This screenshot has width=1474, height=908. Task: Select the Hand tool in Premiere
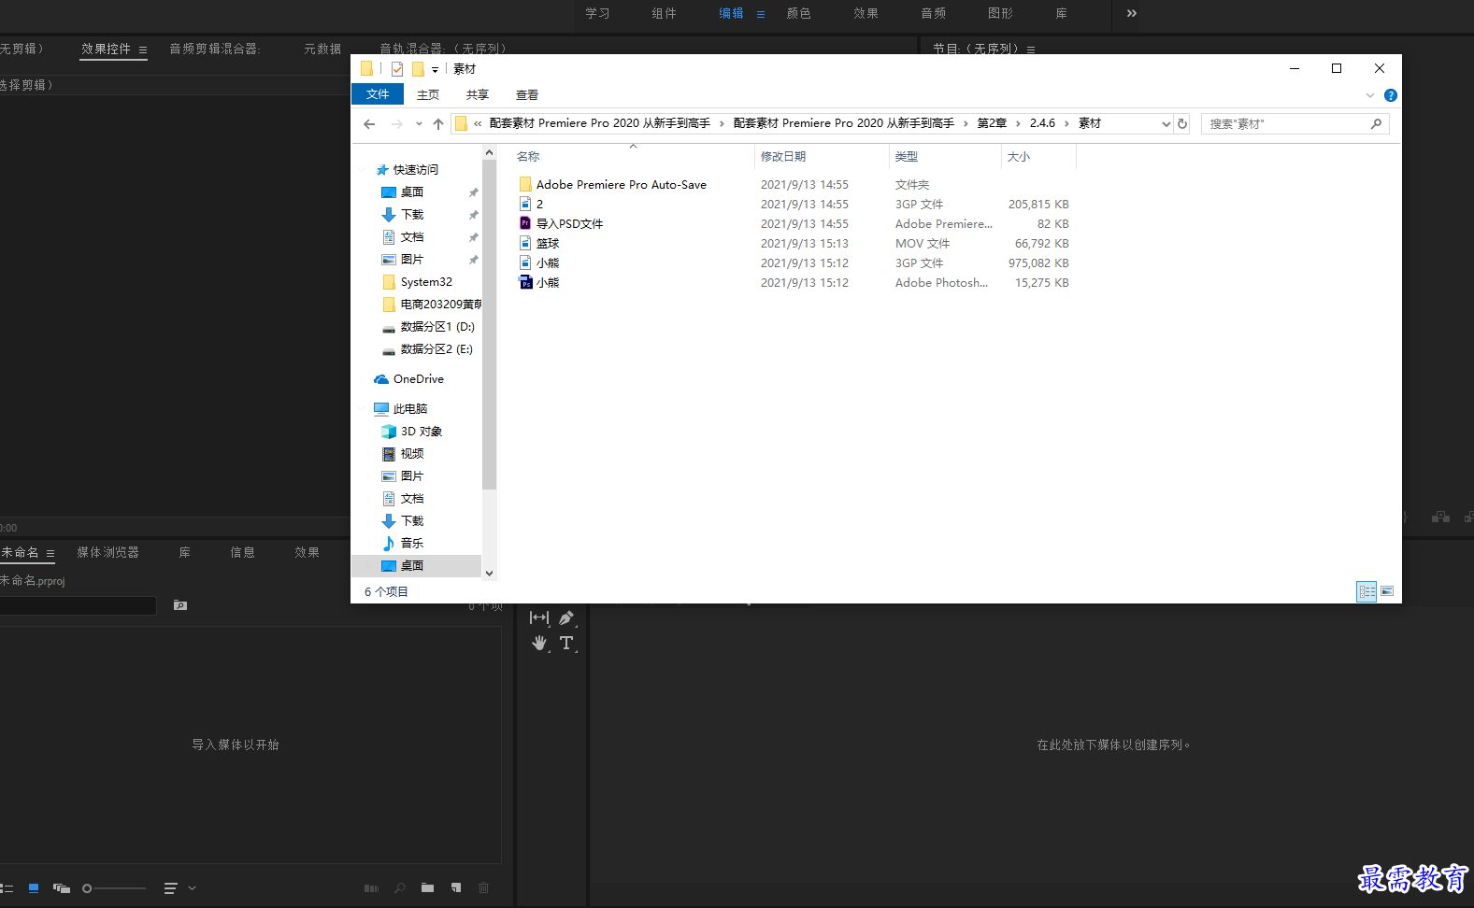pos(539,643)
